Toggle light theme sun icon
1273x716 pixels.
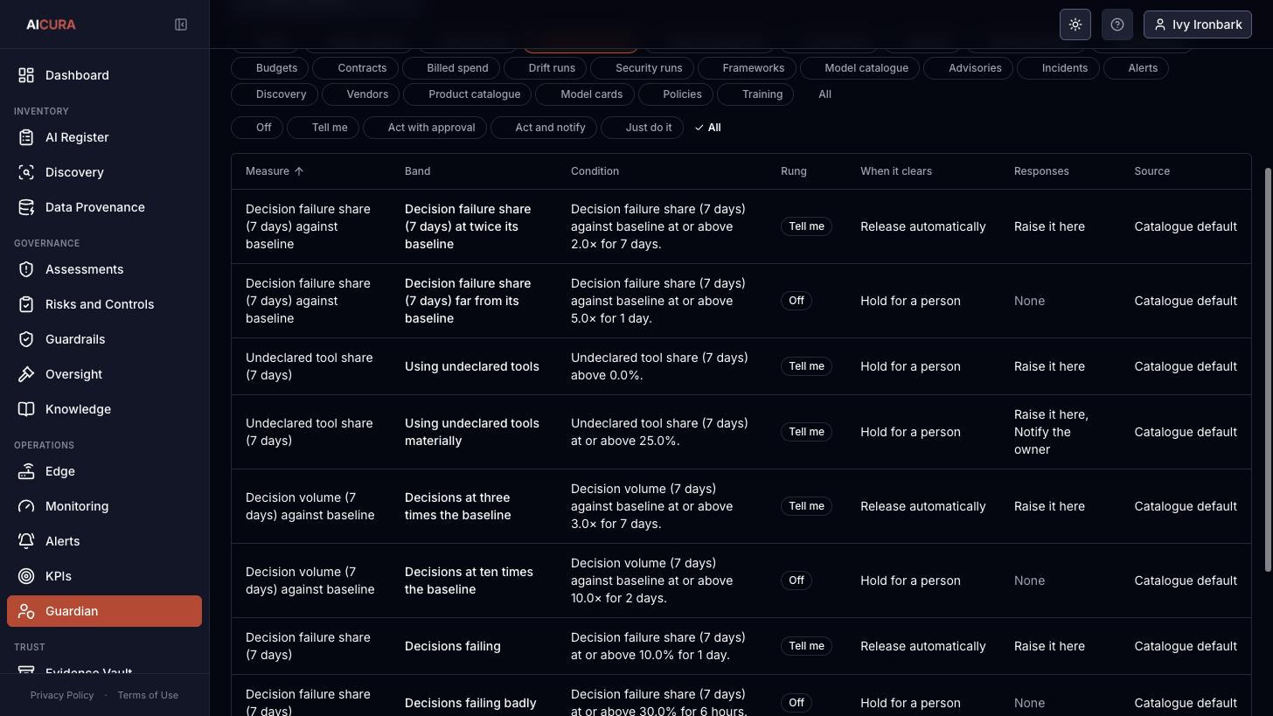pyautogui.click(x=1075, y=24)
